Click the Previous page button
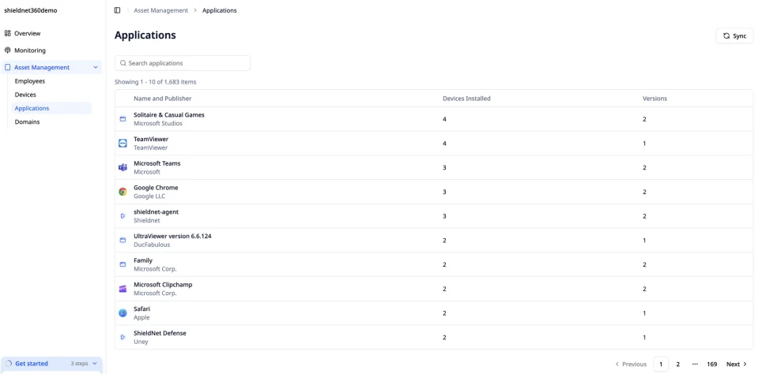Viewport: 762px width, 374px height. point(631,364)
